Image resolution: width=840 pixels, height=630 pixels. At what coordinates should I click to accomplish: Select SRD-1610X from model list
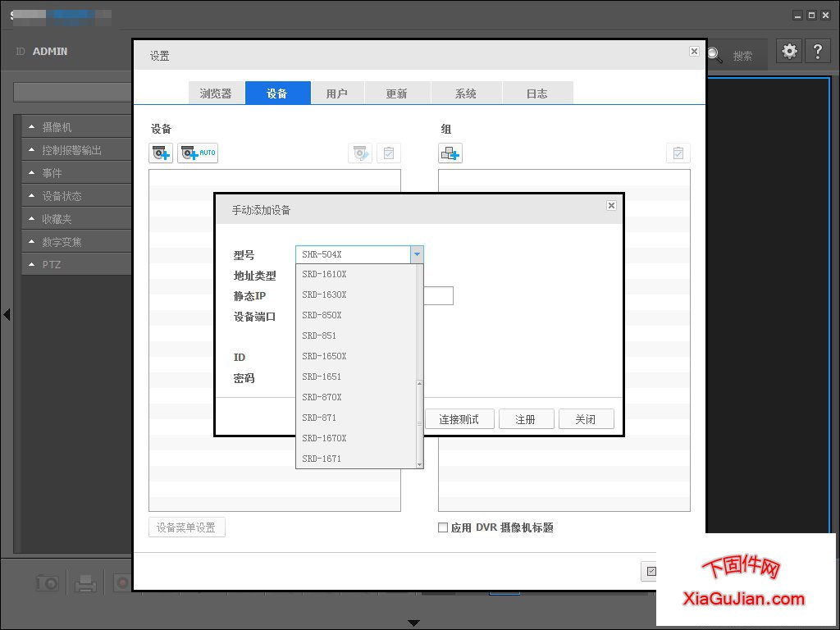coord(356,274)
